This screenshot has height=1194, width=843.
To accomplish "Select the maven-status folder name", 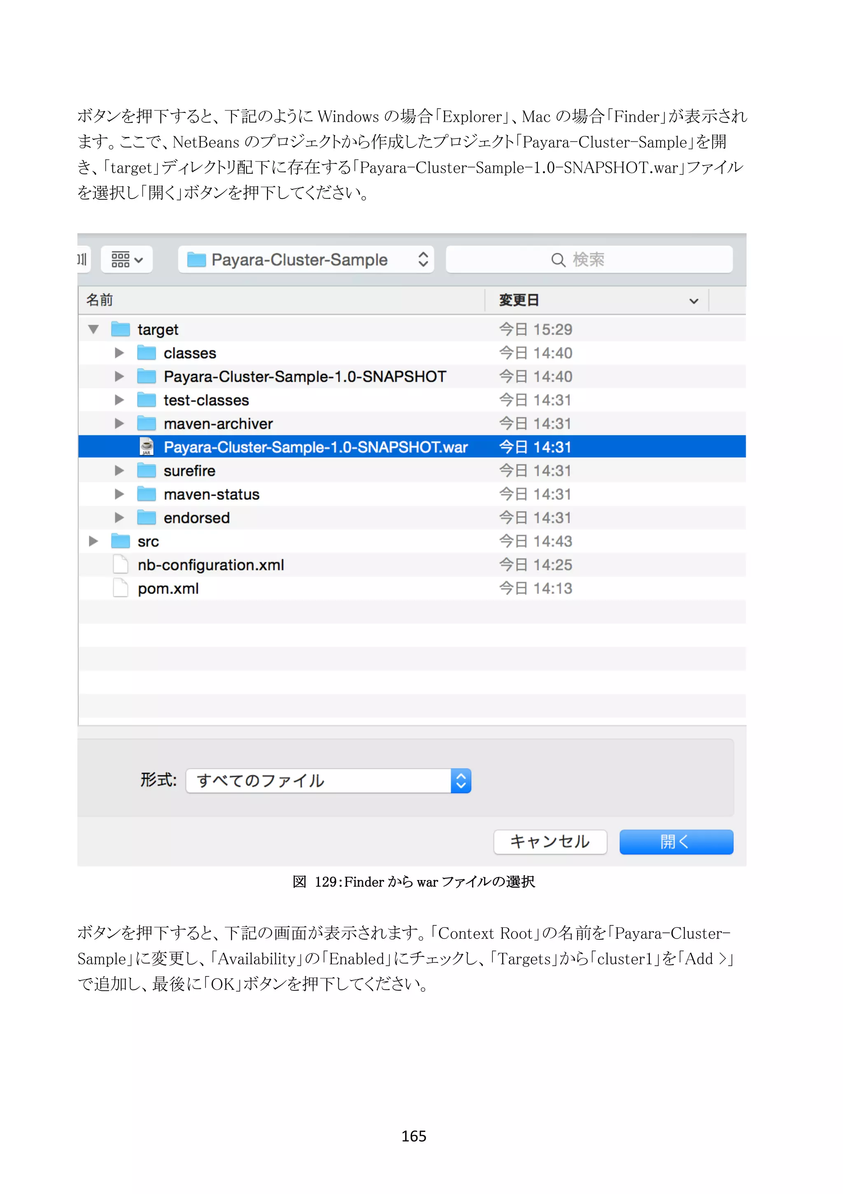I will (212, 494).
